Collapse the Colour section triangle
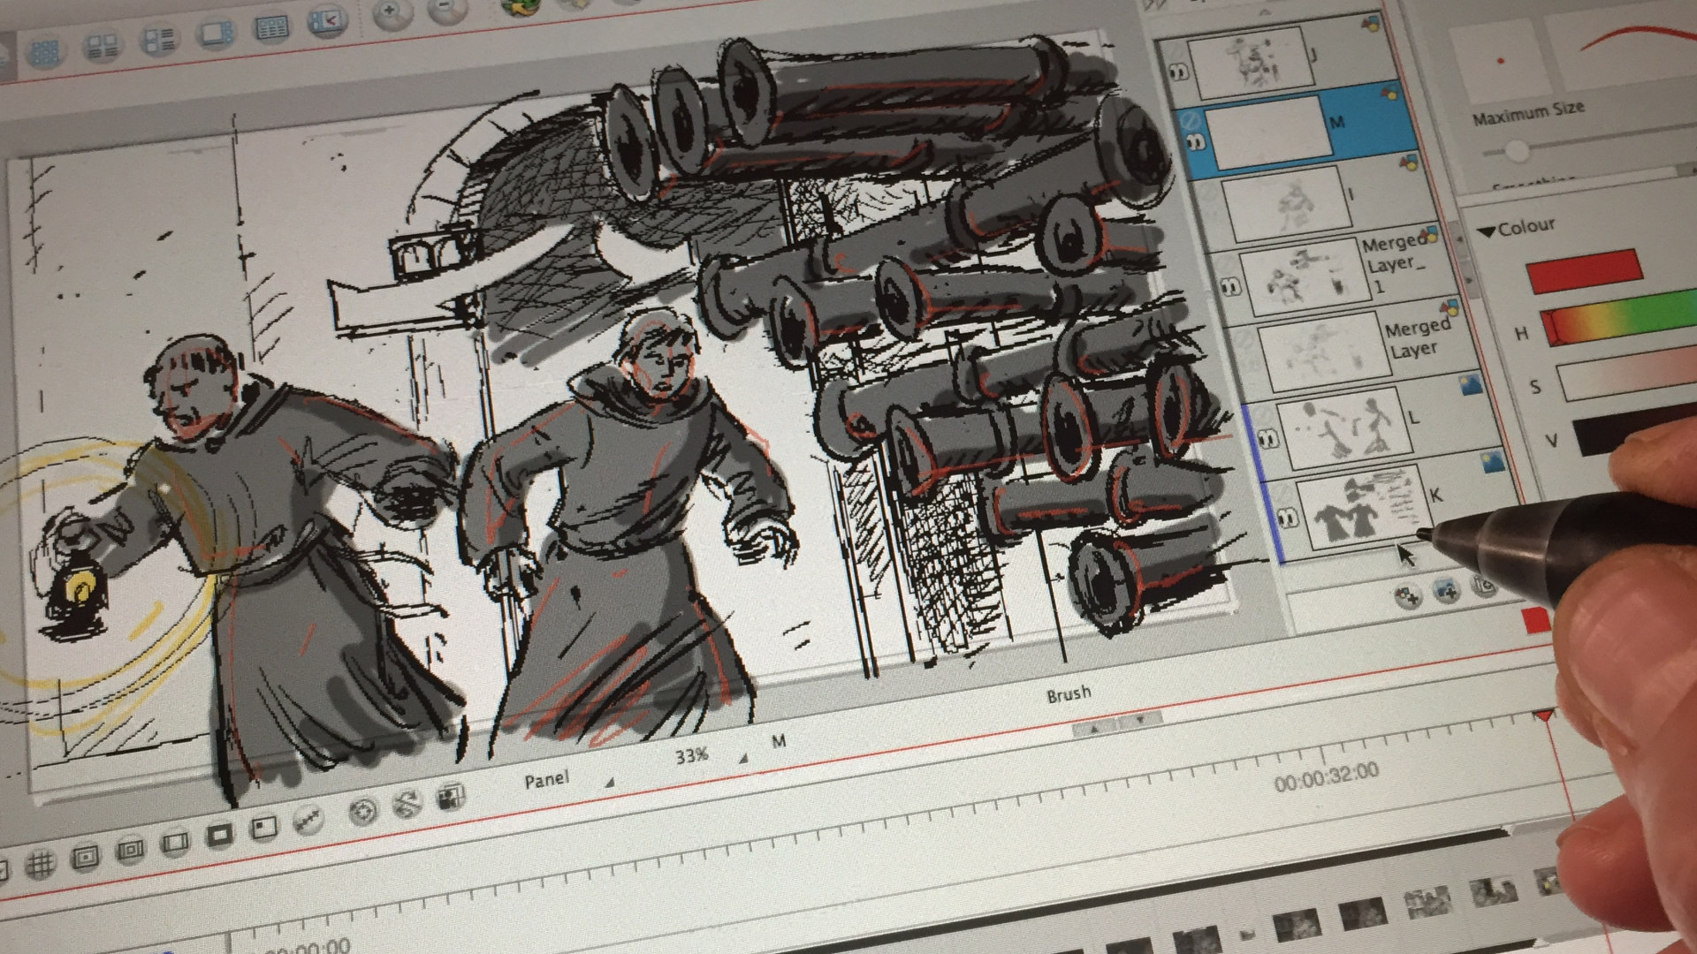Screen dimensions: 1697x954 (1486, 231)
